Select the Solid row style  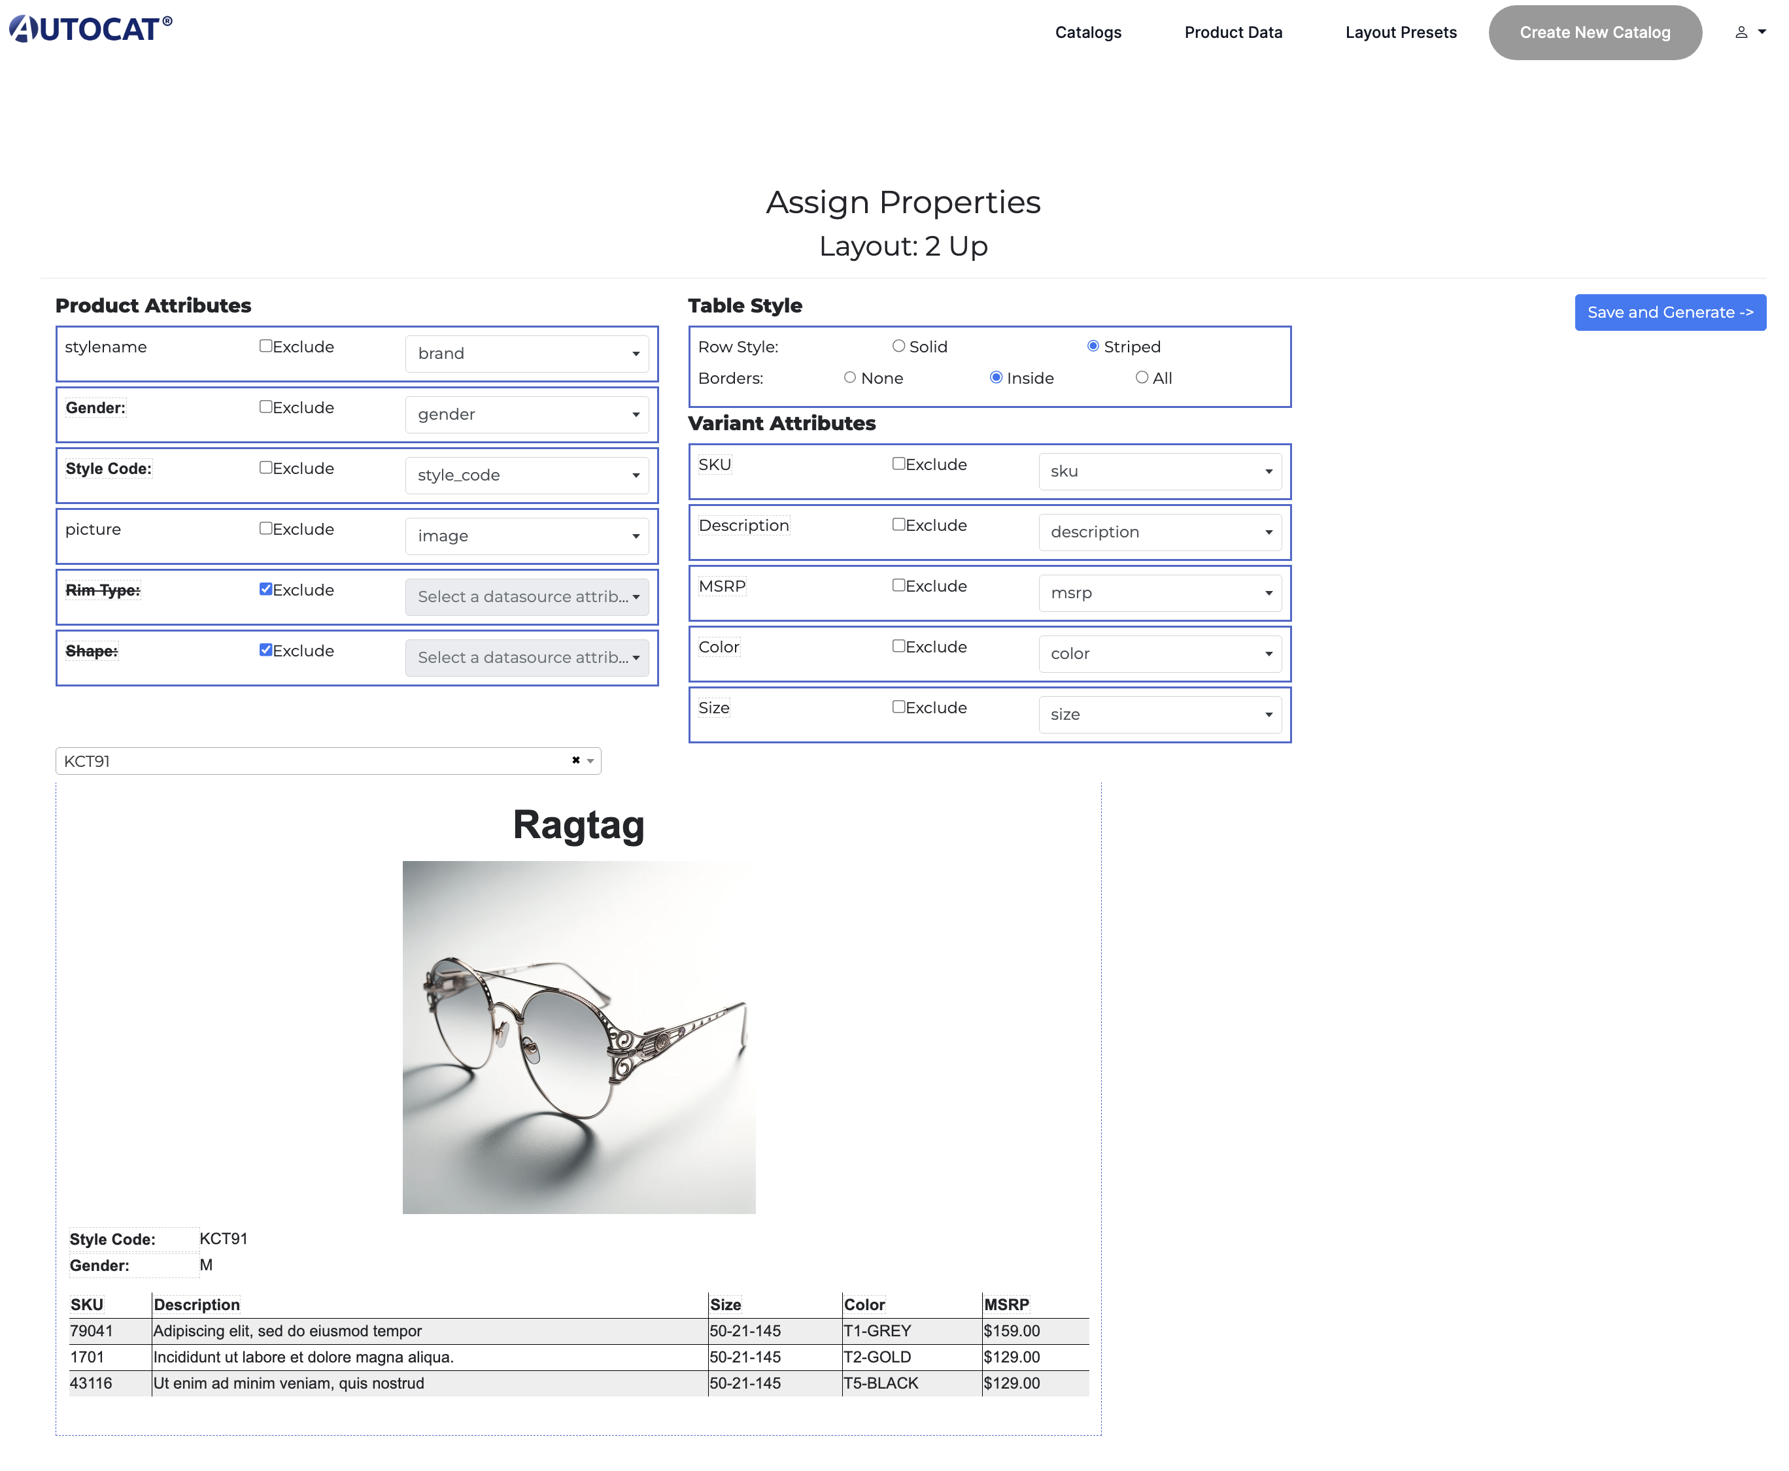(898, 346)
